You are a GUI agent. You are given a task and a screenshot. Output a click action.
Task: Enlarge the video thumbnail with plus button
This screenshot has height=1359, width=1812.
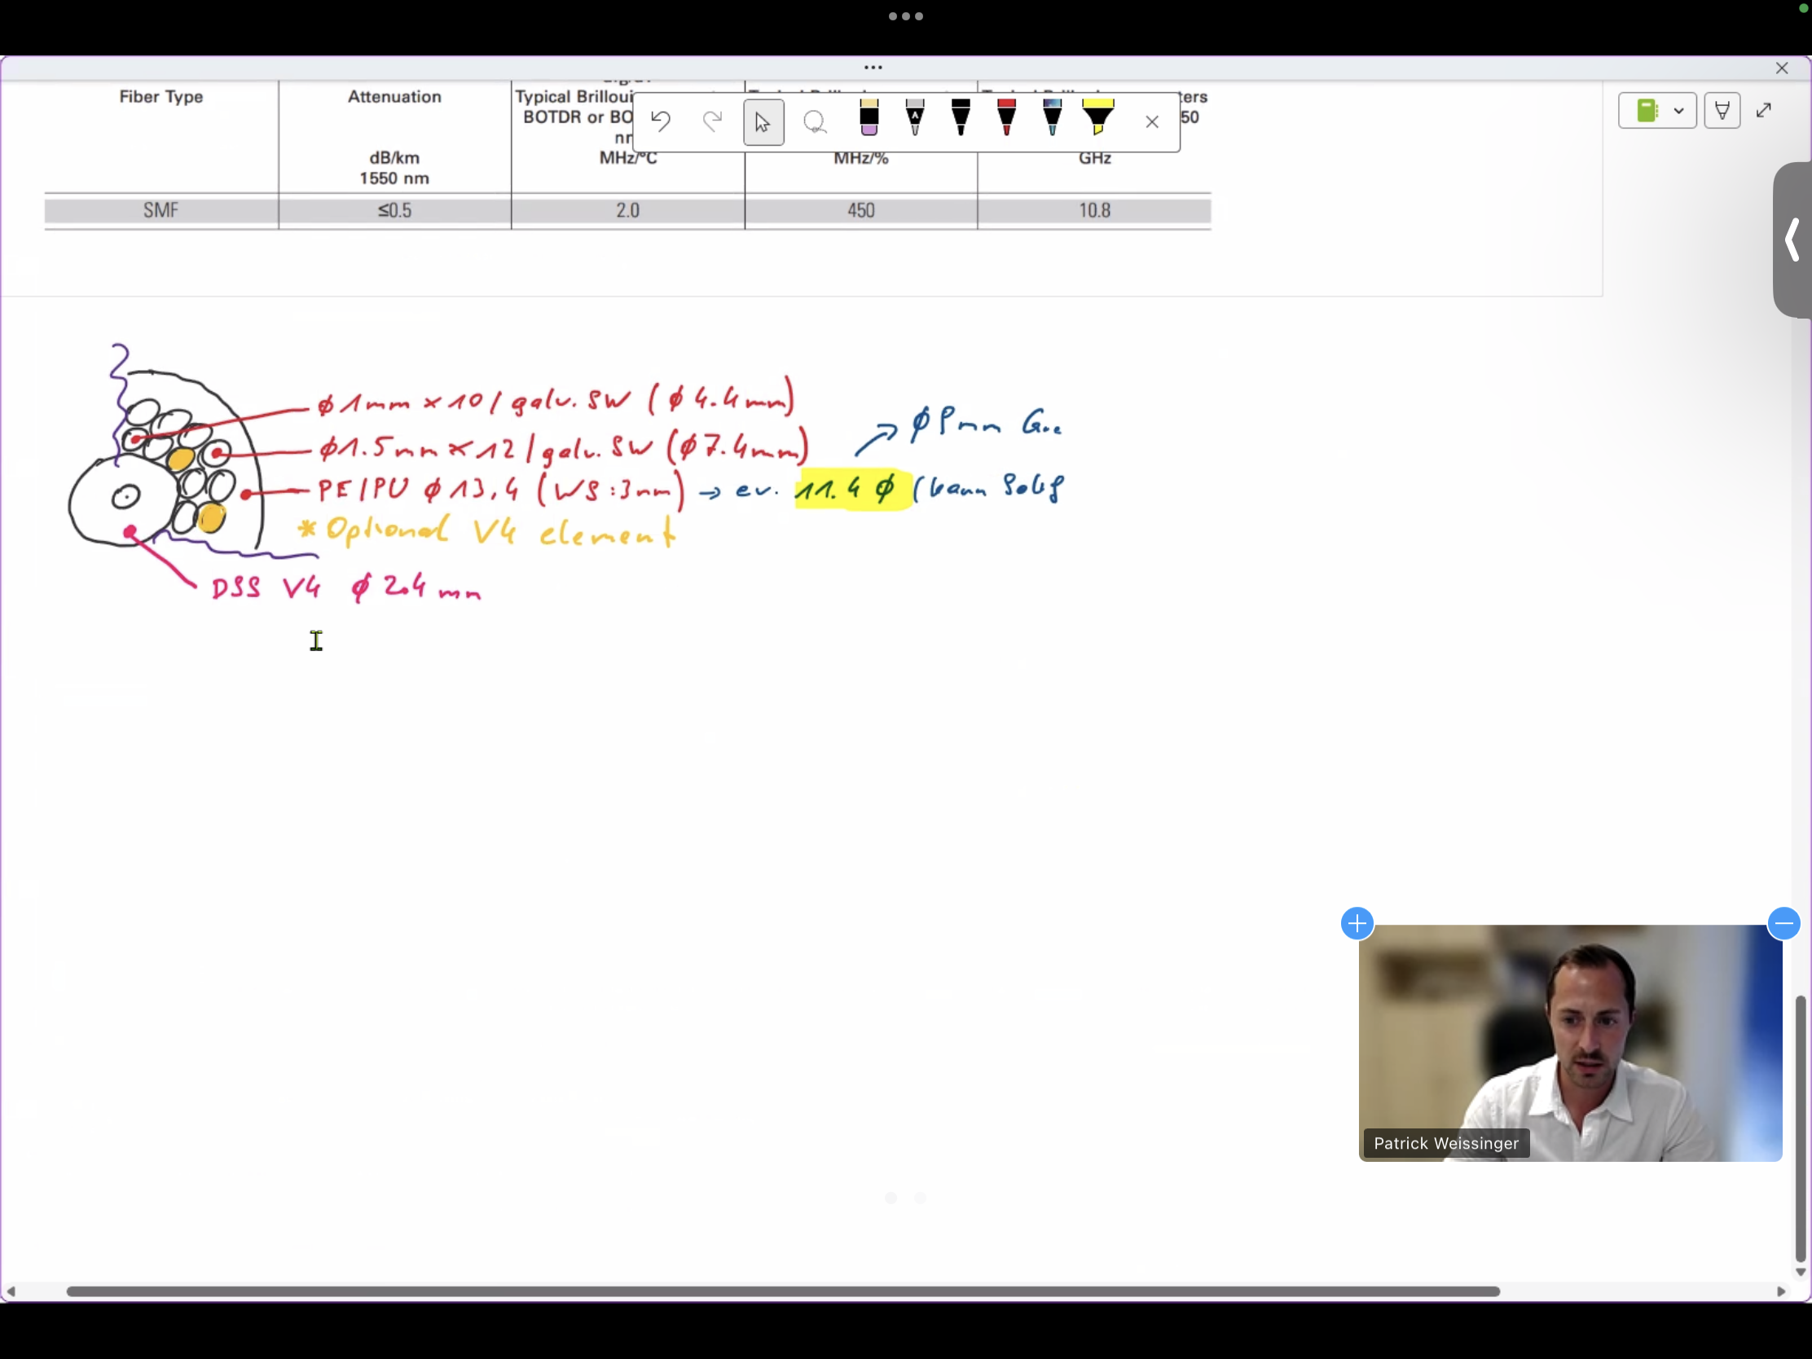click(1357, 923)
